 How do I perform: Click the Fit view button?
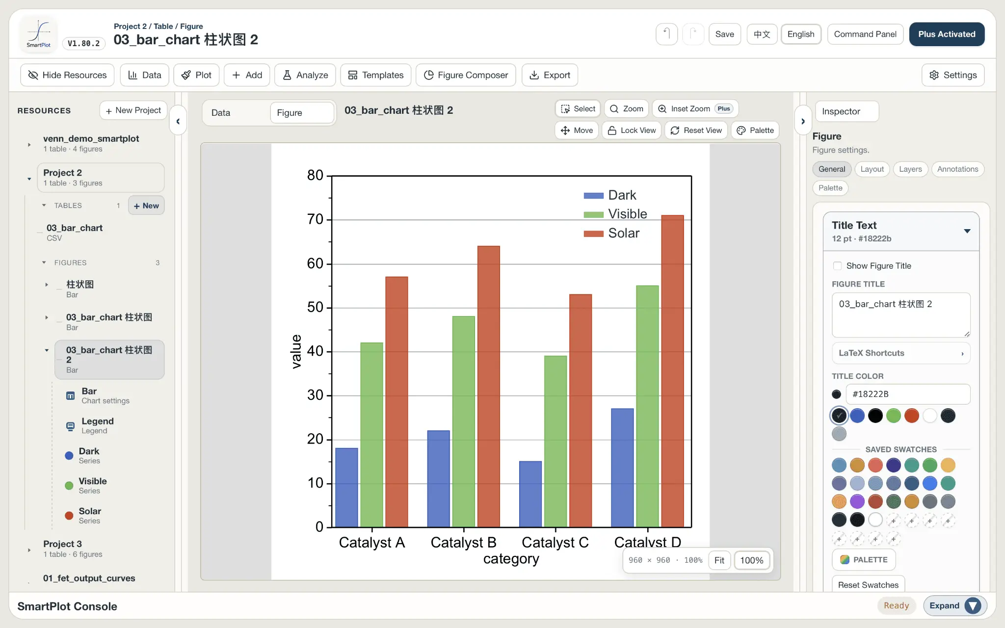719,560
